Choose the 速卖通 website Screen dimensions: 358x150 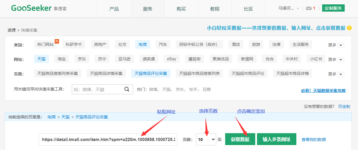[x=149, y=59]
